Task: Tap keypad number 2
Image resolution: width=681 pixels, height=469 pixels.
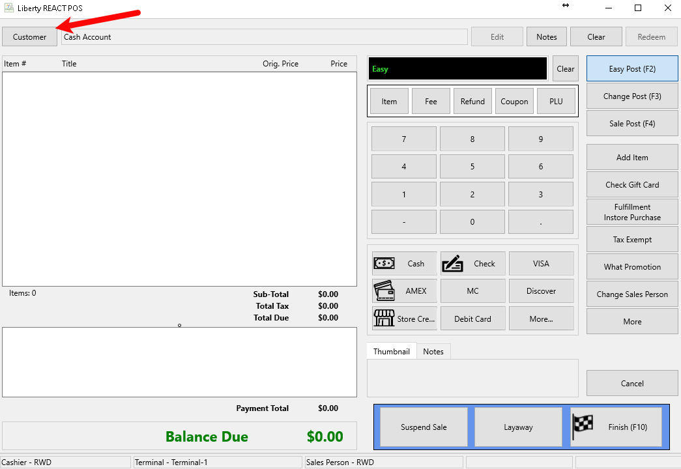Action: (x=472, y=194)
